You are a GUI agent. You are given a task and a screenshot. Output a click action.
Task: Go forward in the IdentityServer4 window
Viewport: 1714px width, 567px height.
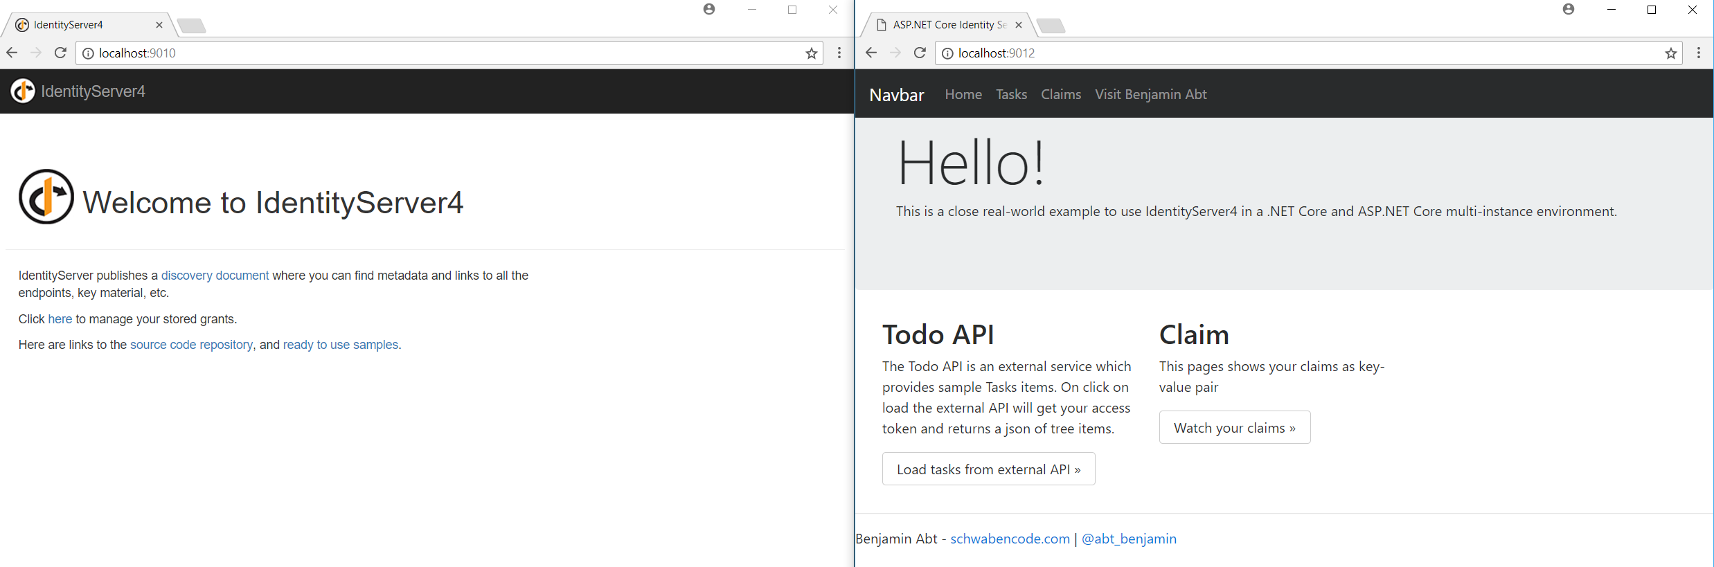pyautogui.click(x=36, y=53)
